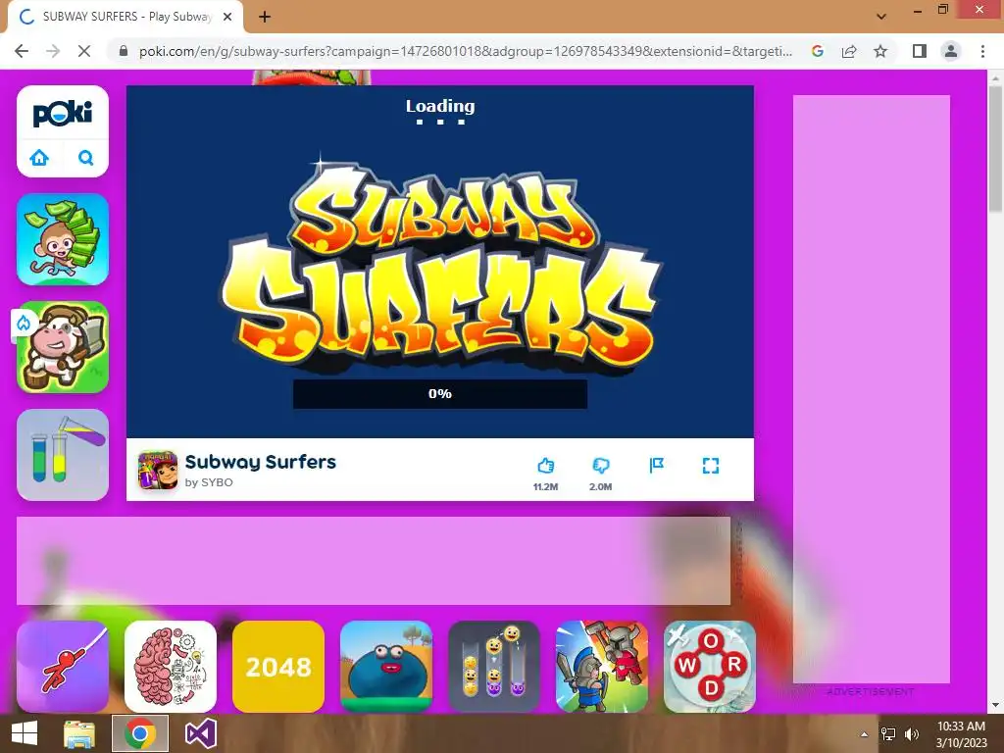The image size is (1004, 753).
Task: Click Chrome icon in taskbar
Action: [x=140, y=733]
